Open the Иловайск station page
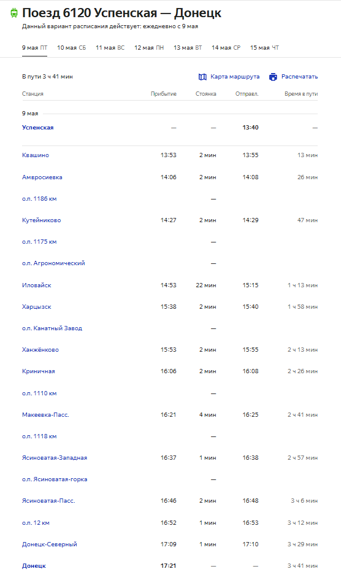Viewport: 341px width, 577px height. [x=36, y=285]
